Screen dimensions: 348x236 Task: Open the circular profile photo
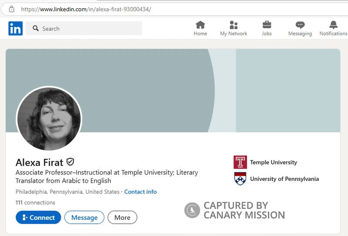tap(49, 118)
